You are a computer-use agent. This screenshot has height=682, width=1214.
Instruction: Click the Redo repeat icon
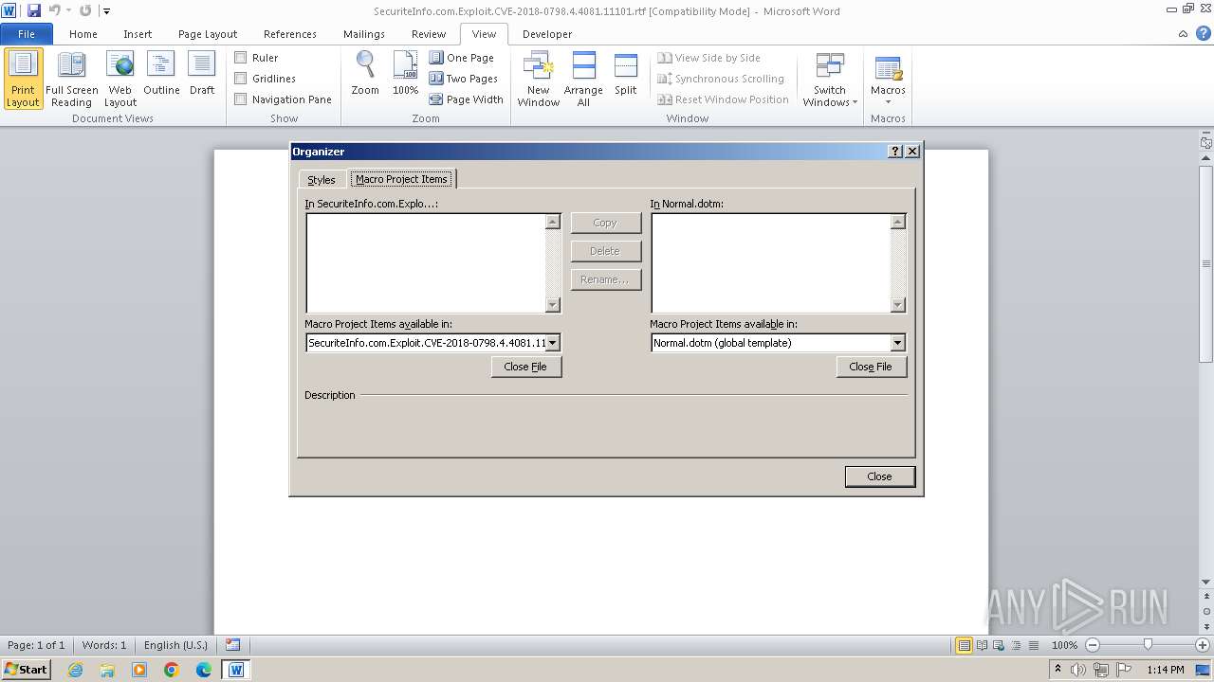(85, 10)
